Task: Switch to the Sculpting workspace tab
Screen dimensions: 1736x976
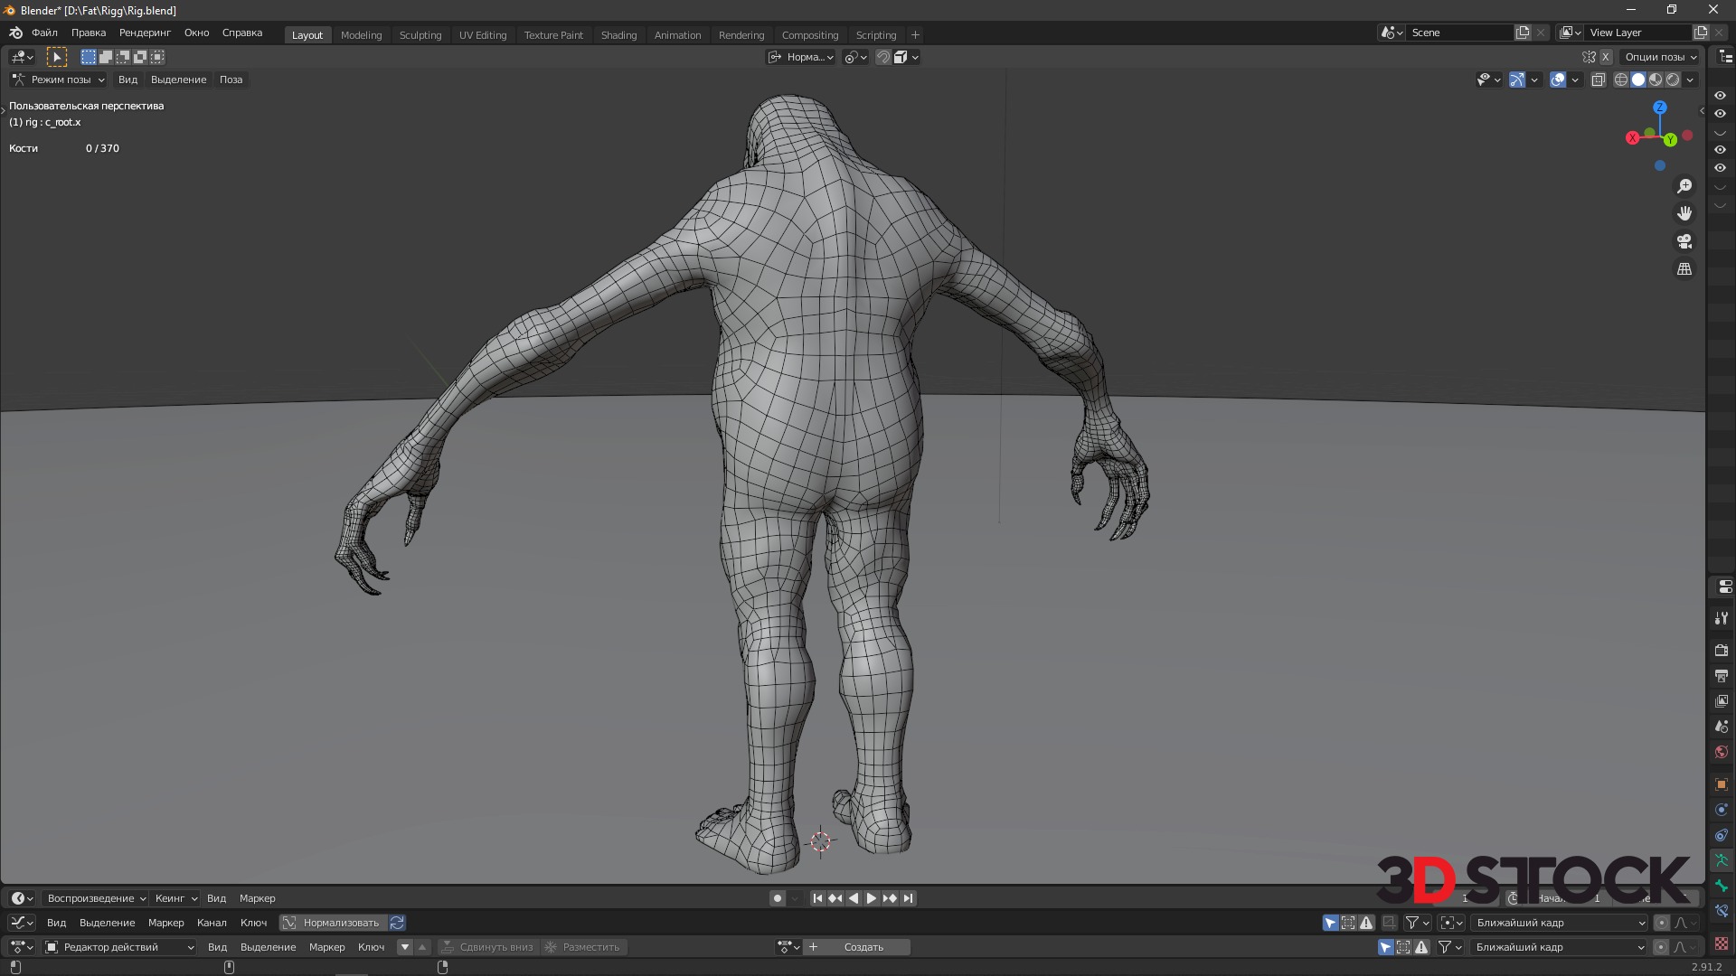Action: coord(420,35)
